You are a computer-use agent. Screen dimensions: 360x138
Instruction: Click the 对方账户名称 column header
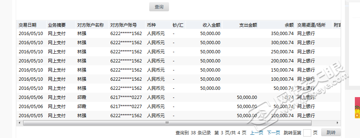coord(91,25)
